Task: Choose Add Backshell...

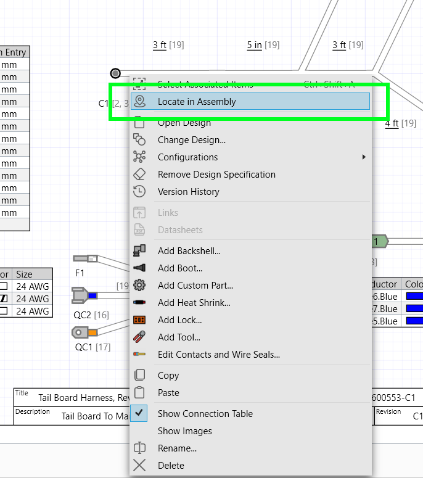Action: click(250, 250)
